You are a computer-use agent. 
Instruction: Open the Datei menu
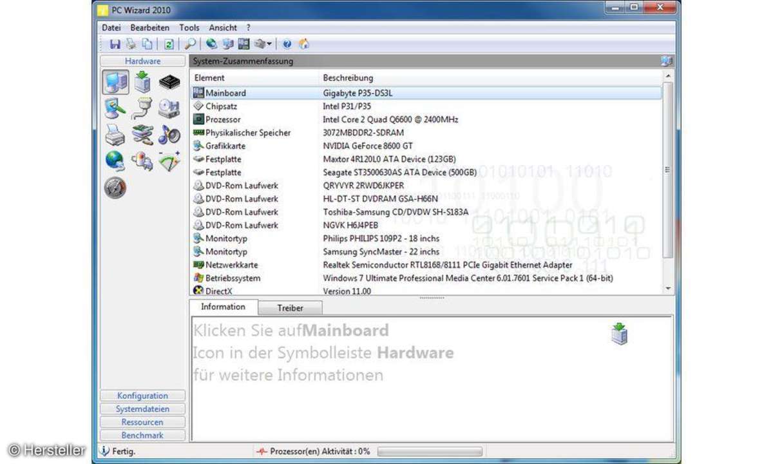click(x=111, y=28)
